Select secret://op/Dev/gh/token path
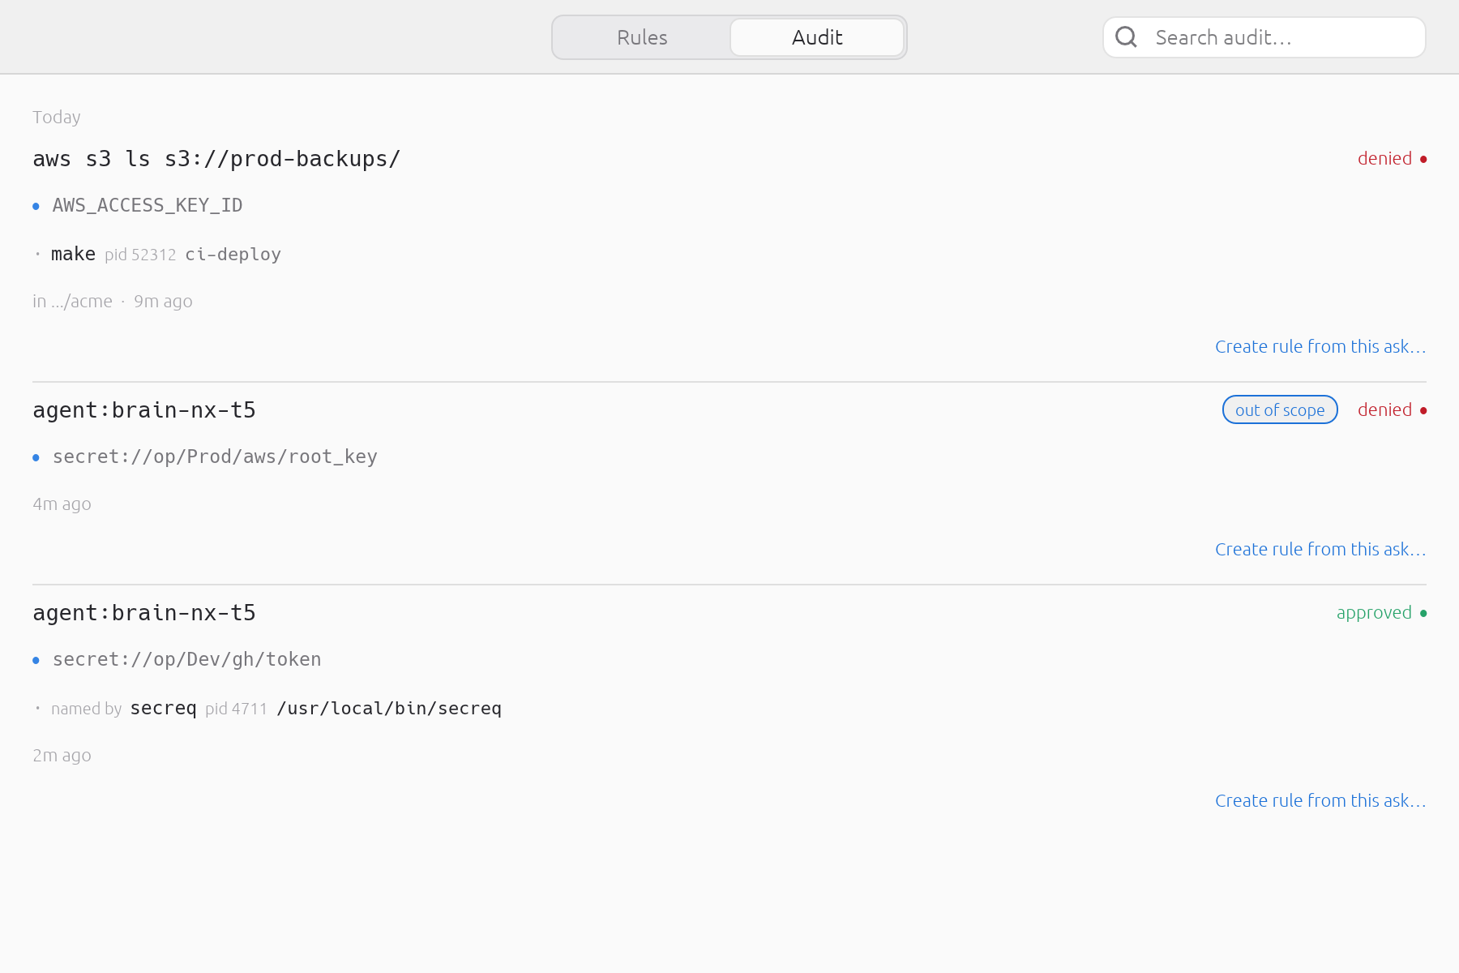Screen dimensions: 1459x973 186,659
